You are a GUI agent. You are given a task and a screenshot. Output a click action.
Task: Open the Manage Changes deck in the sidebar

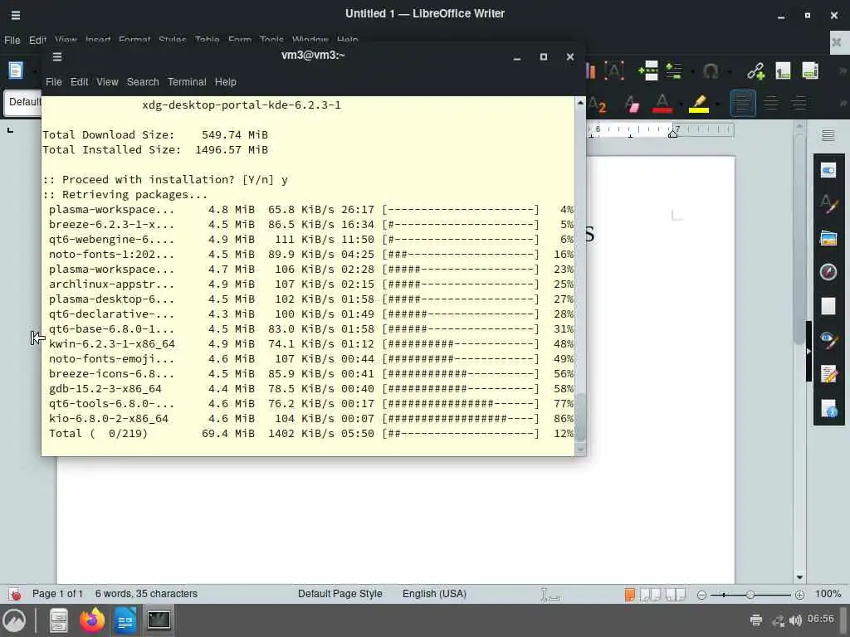pyautogui.click(x=828, y=374)
